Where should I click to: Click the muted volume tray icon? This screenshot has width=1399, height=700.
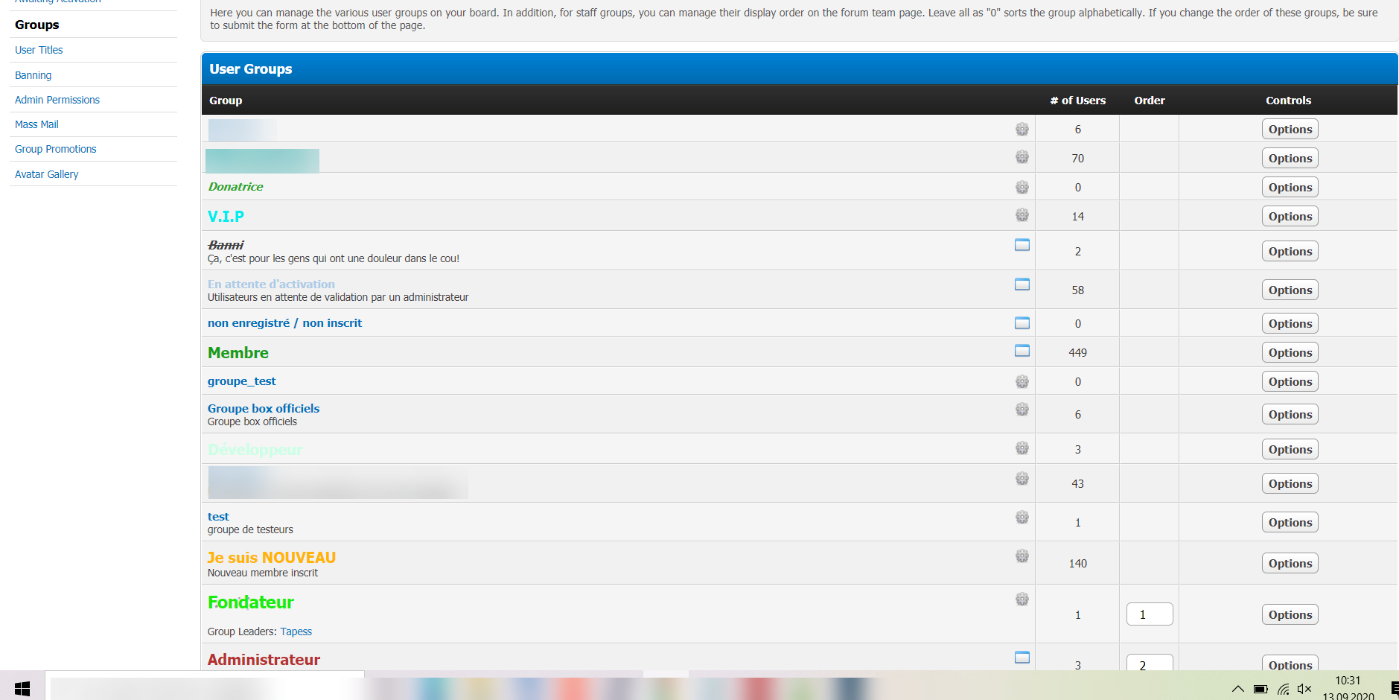tap(1304, 689)
